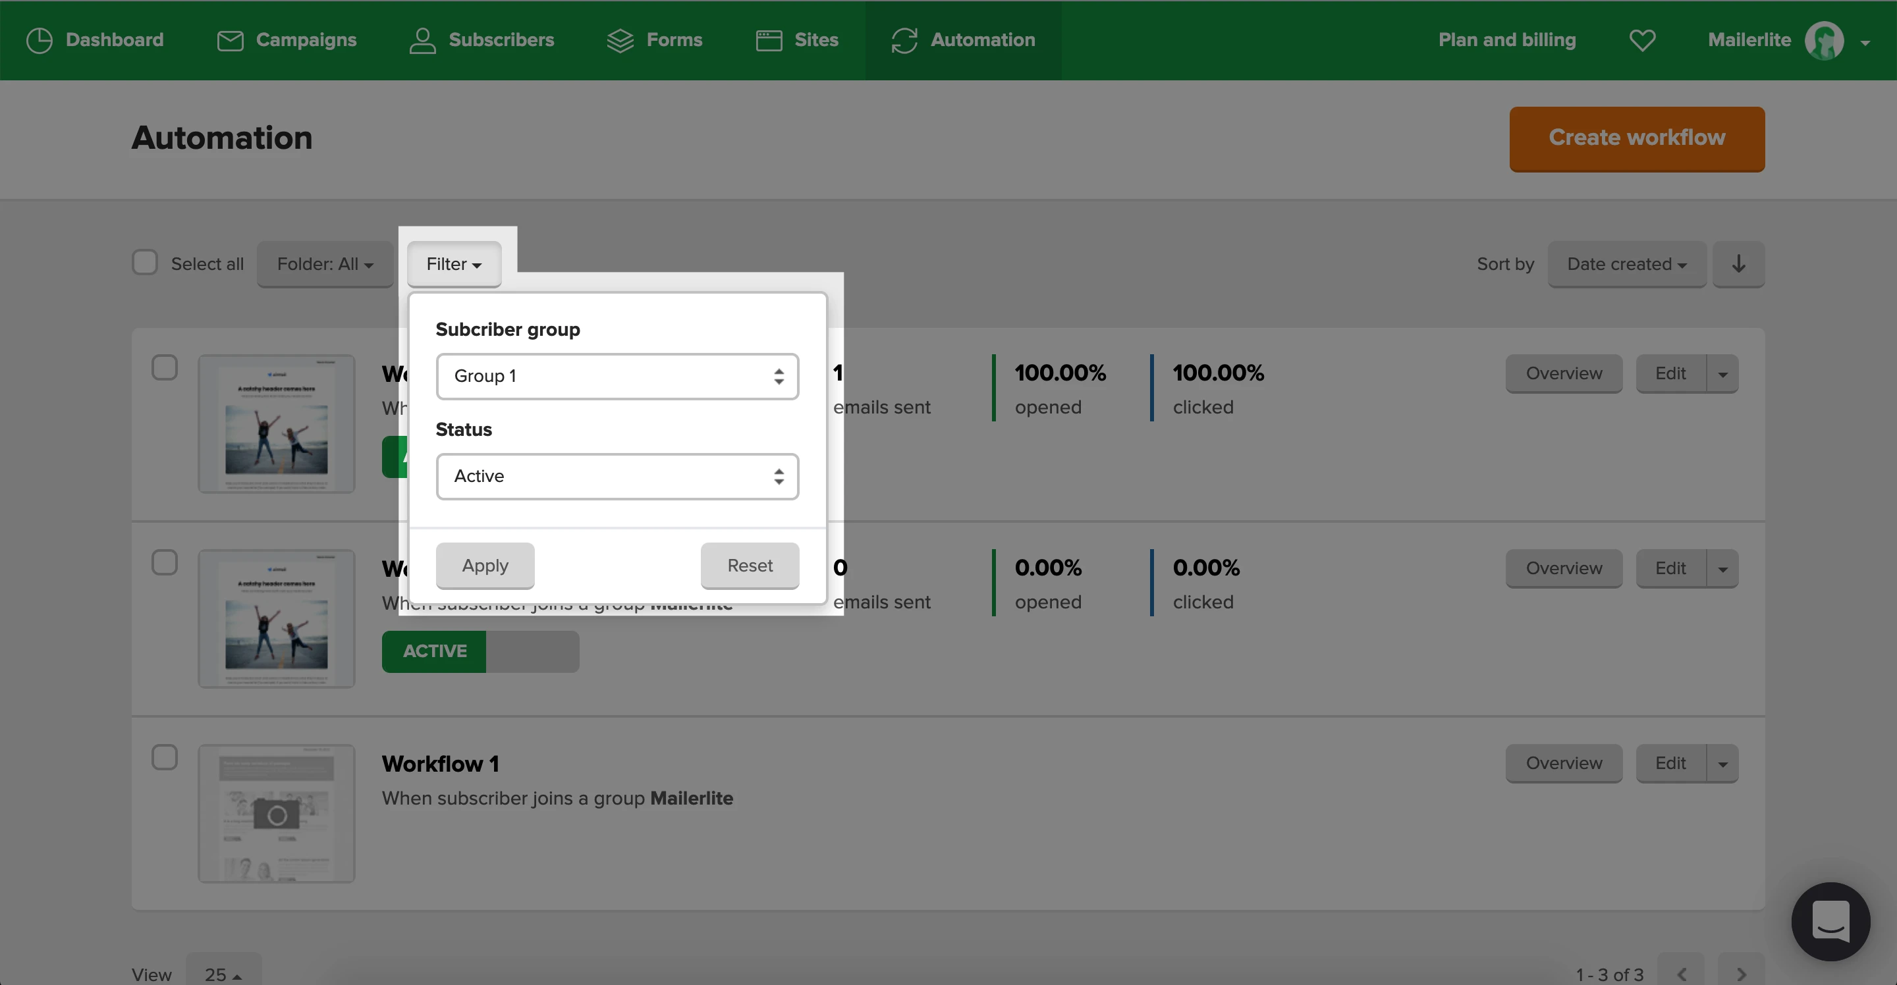Open Sites menu item
This screenshot has width=1897, height=985.
tap(797, 40)
